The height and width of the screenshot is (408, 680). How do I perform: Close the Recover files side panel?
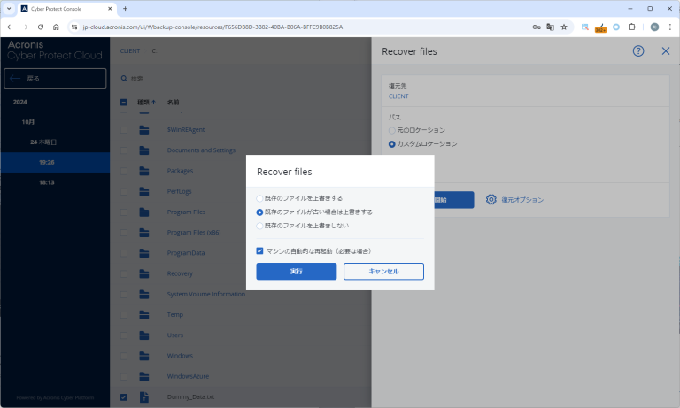coord(666,51)
